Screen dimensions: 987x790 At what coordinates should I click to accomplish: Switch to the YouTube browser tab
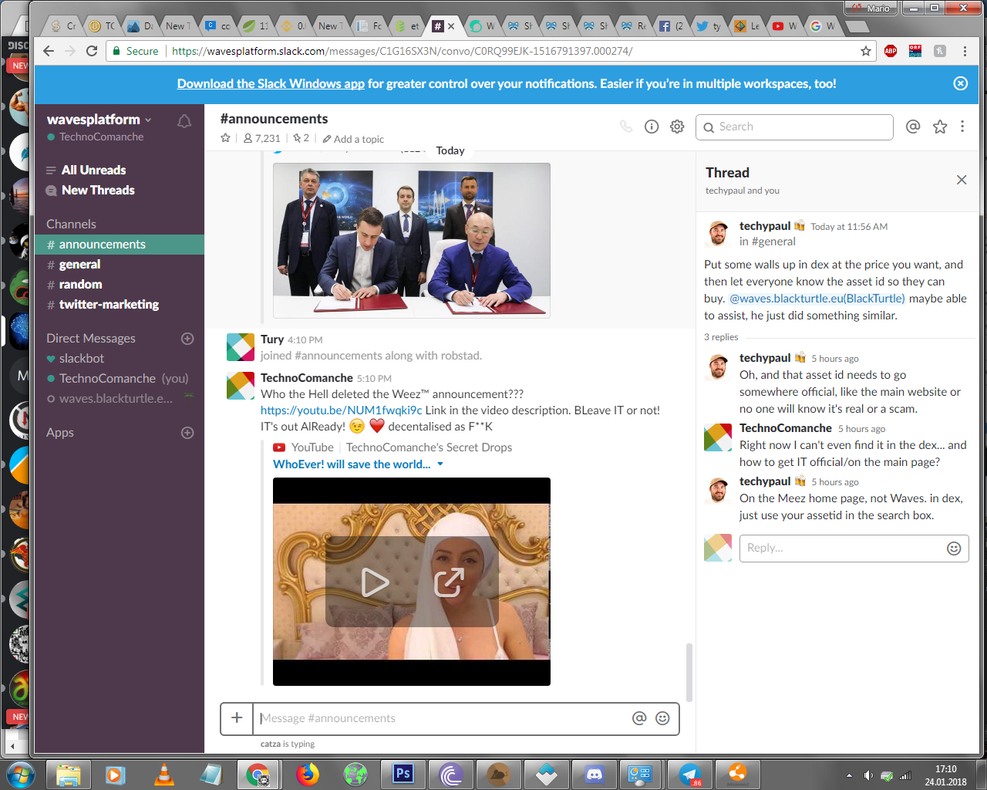785,26
